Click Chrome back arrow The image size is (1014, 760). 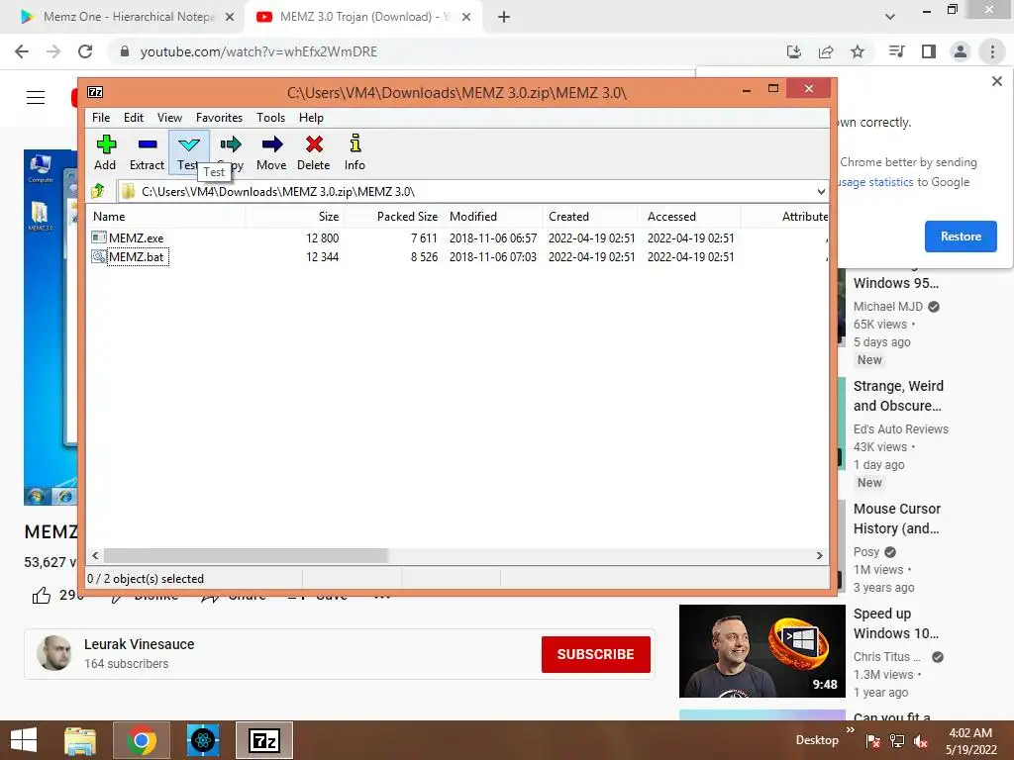22,51
